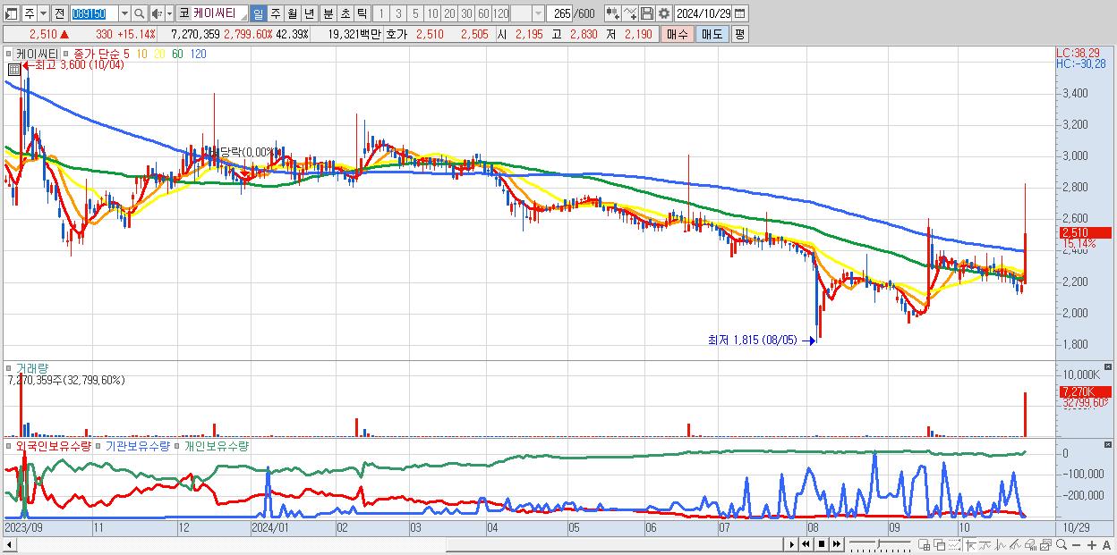Select interval button 1
This screenshot has height=555, width=1117.
tap(381, 13)
